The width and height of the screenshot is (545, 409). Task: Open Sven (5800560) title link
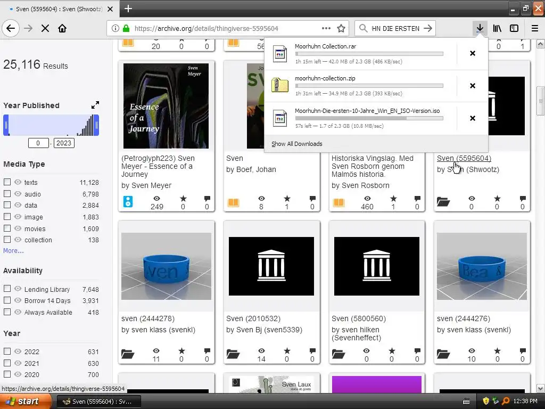358,318
